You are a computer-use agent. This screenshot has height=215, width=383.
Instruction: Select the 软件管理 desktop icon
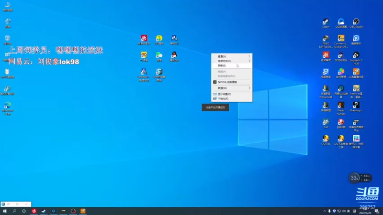click(341, 74)
